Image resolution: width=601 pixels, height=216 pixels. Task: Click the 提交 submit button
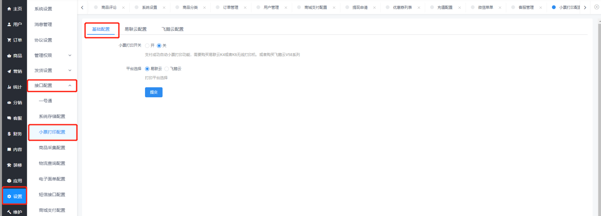tap(154, 92)
